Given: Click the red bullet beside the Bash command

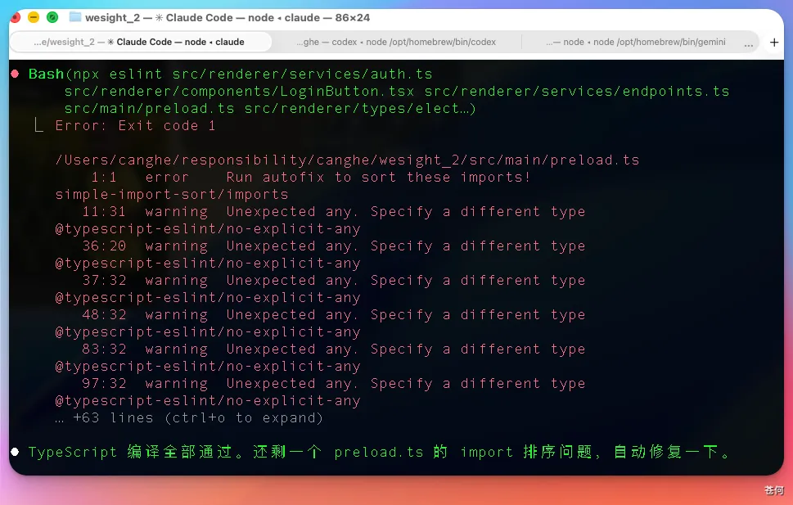Looking at the screenshot, I should (15, 74).
